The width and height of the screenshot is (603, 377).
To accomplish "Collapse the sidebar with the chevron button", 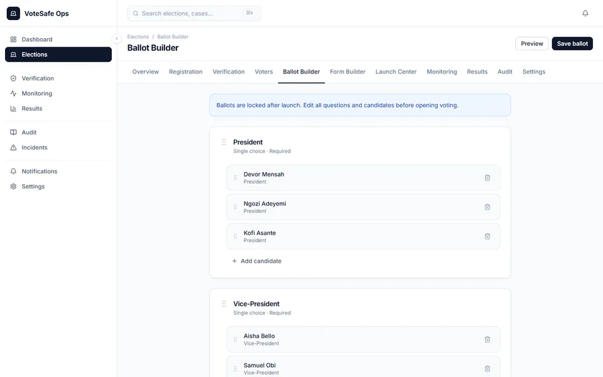I will point(117,38).
